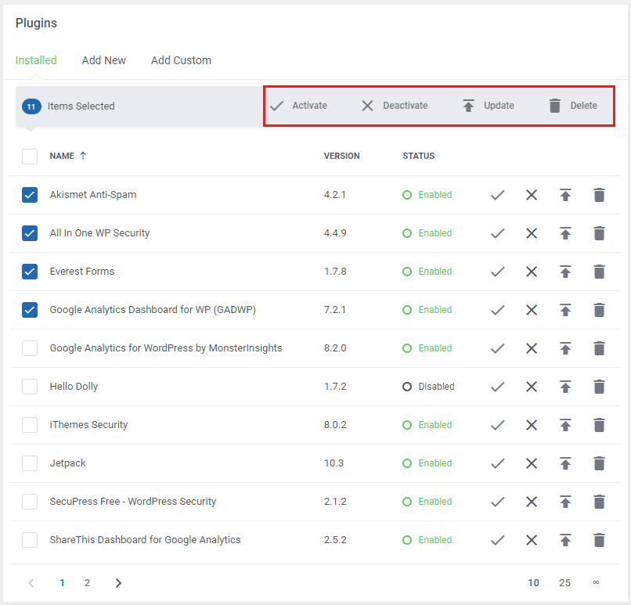Show all plugins with infinity option

(596, 582)
